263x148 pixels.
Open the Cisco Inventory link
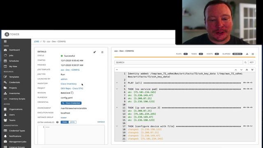69,84
